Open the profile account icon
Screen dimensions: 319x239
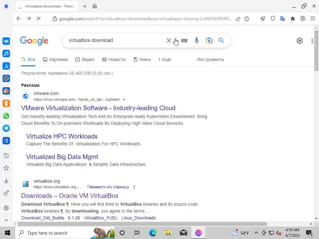303,19
